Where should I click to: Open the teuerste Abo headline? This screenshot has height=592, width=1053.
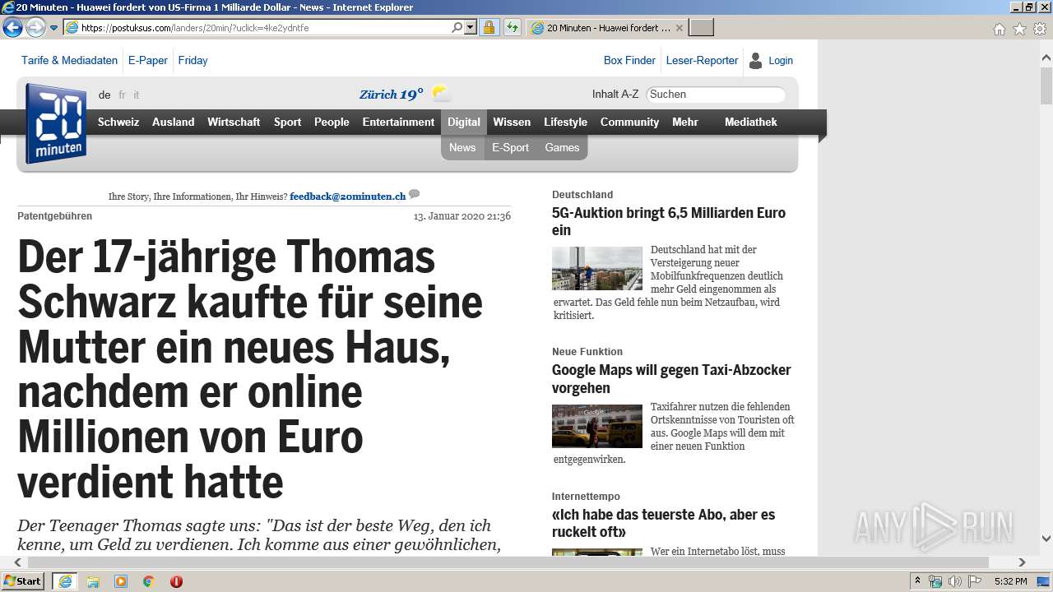point(663,523)
